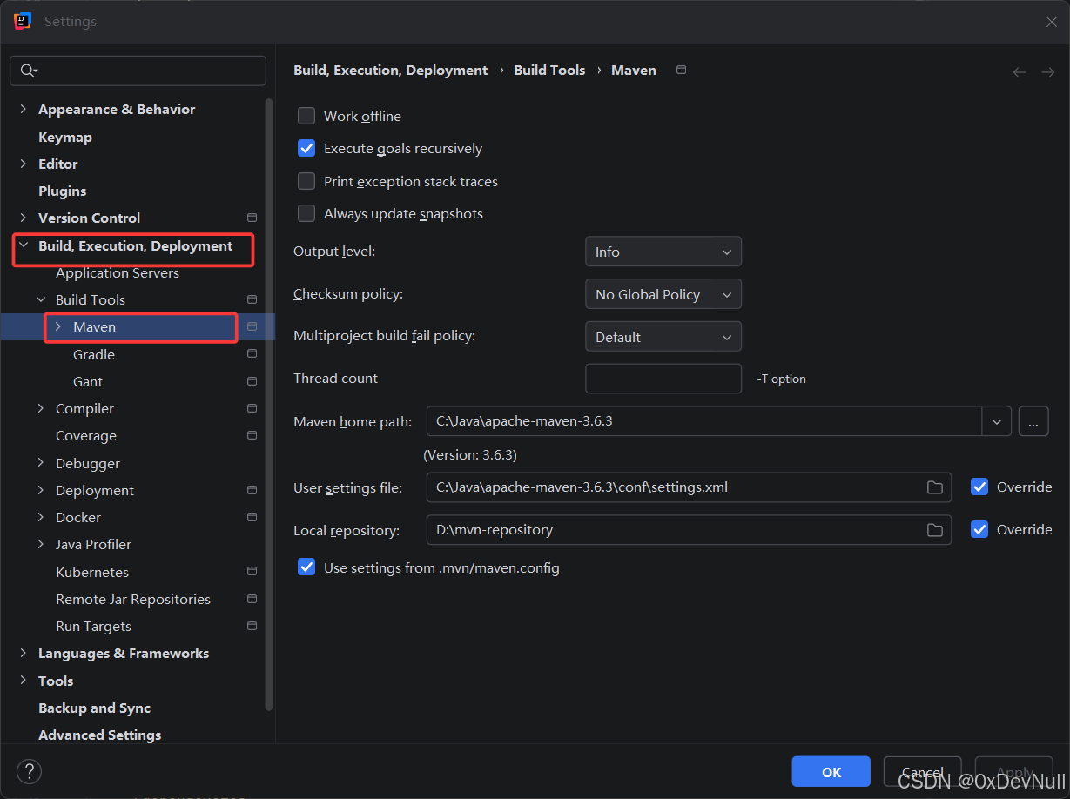Screen dimensions: 1070x799
Task: Click the back navigation arrow
Action: coord(1020,72)
